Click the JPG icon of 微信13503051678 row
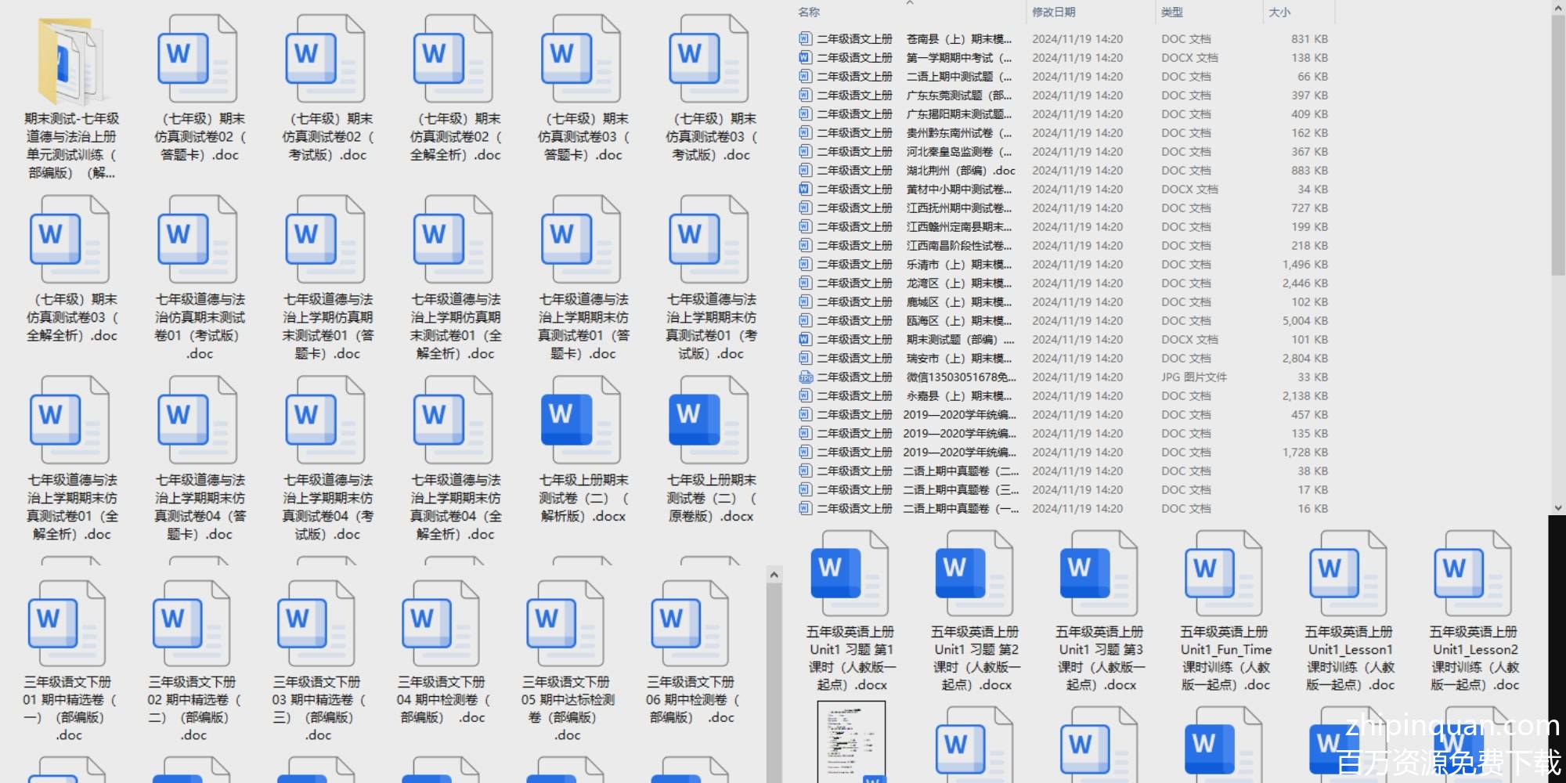Screen dimensions: 1566x783 805,377
